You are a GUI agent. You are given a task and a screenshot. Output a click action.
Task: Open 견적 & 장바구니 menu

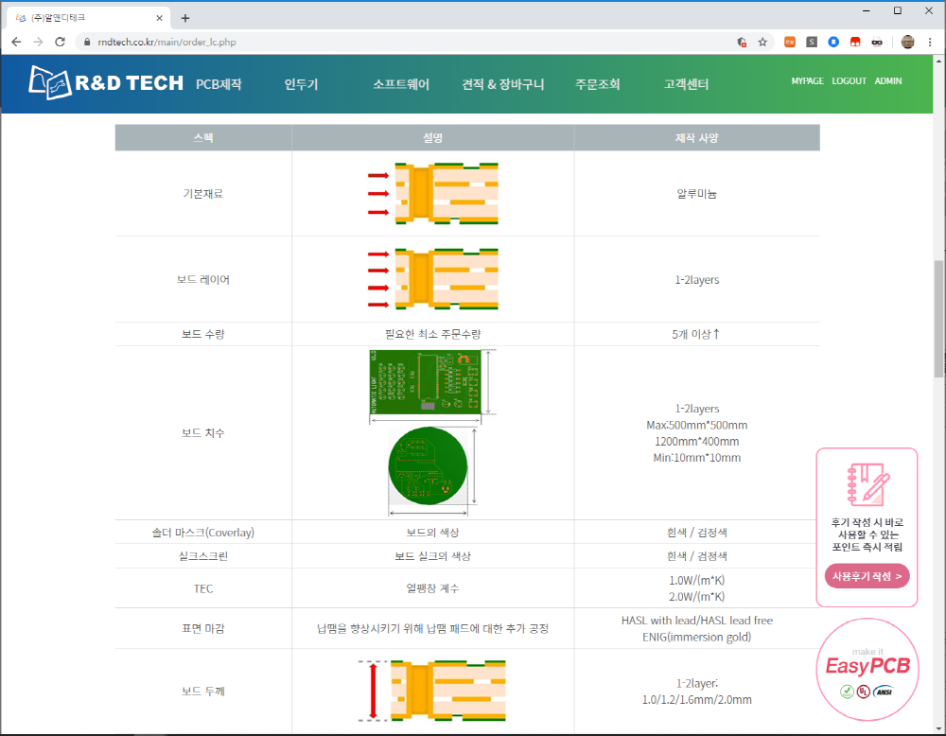[502, 84]
